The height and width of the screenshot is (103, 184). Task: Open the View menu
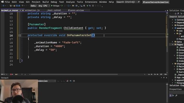21,2
